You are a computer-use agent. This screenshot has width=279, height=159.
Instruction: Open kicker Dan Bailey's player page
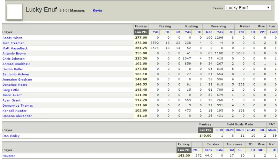pos(11,136)
